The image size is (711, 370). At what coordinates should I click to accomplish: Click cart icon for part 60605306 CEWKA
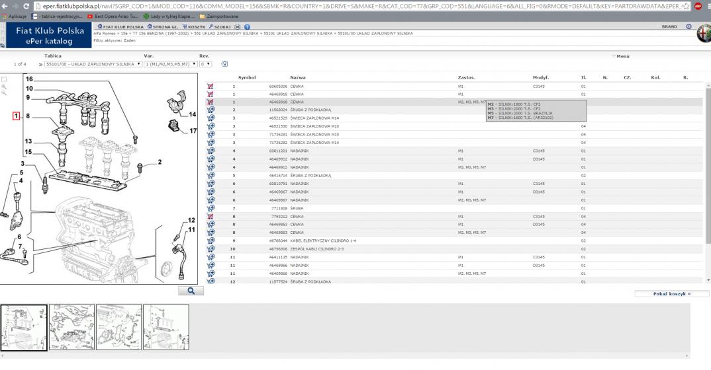tap(211, 87)
